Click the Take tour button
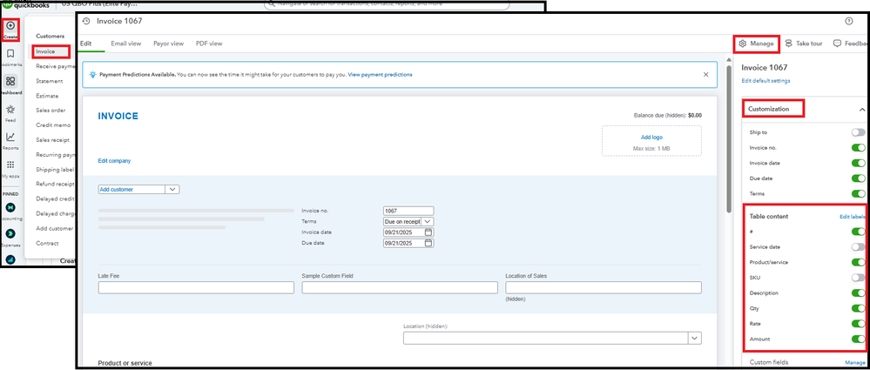The image size is (870, 370). pos(804,44)
